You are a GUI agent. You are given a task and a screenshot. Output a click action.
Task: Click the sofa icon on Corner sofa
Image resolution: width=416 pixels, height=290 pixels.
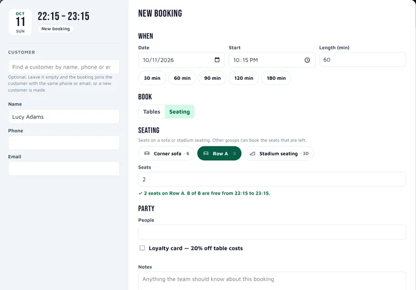[x=147, y=154]
